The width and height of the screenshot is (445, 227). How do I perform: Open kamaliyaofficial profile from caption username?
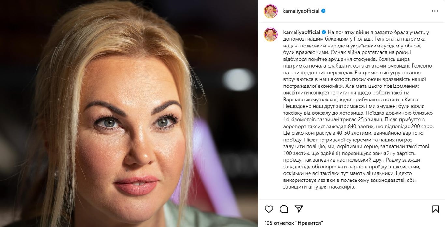[302, 32]
